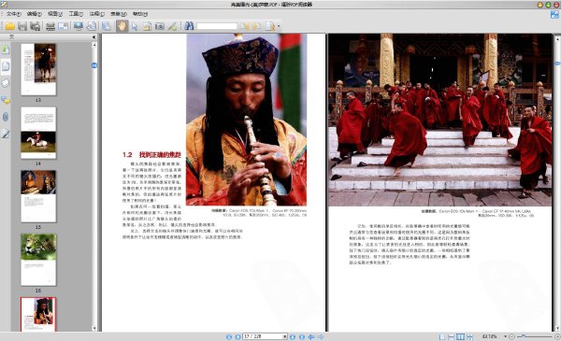Switch to continuous page layout
Viewport: 561px width, 341px height.
pos(452,336)
